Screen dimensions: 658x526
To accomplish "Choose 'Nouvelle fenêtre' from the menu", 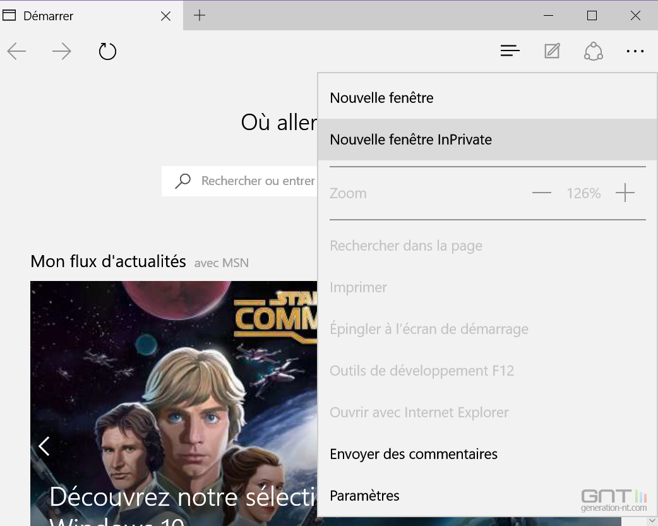I will tap(488, 98).
